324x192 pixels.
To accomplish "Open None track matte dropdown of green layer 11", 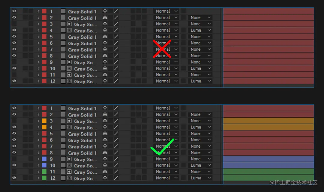I will (x=200, y=172).
